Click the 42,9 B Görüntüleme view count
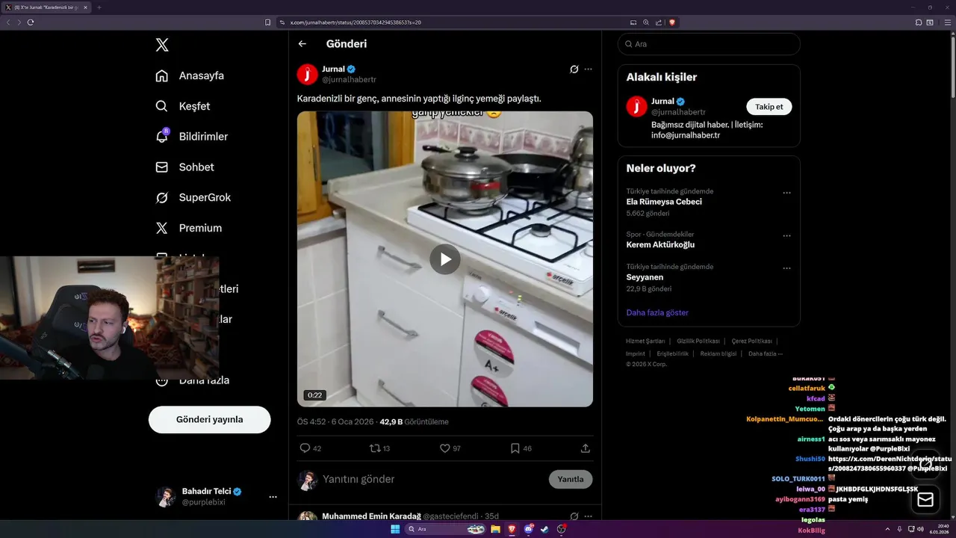 (x=415, y=422)
